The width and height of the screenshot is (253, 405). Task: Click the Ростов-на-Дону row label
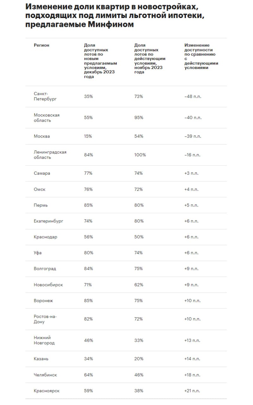point(45,319)
